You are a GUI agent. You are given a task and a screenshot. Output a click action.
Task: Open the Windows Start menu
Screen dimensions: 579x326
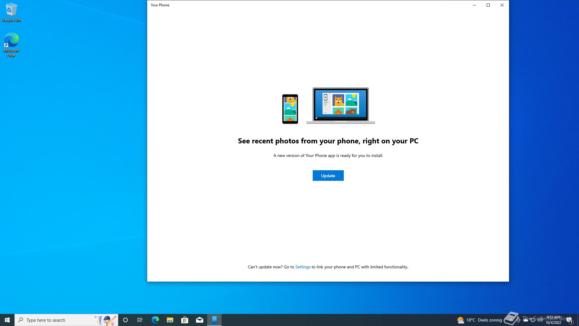[7, 320]
